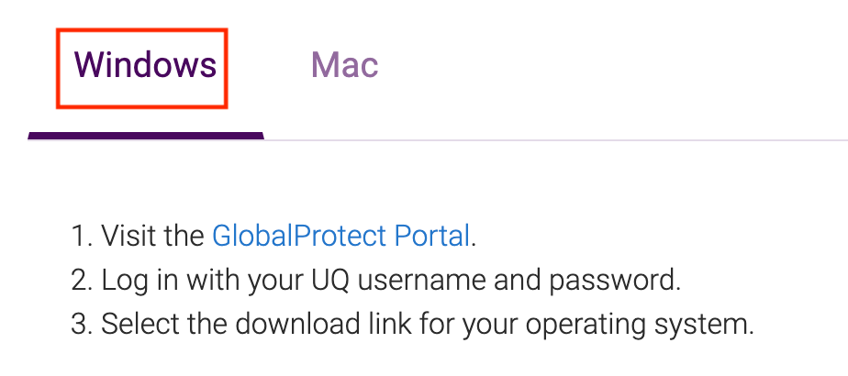Open the GlobalProtect Portal link
Screen dimensions: 848x376
[340, 236]
